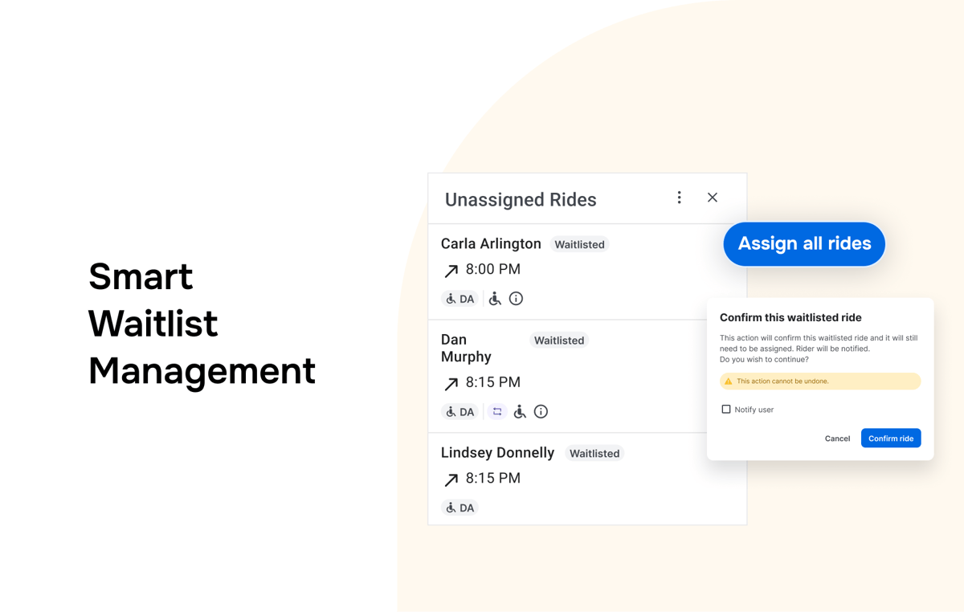
Task: Click 'This action cannot be undone.' warning
Action: (x=782, y=381)
